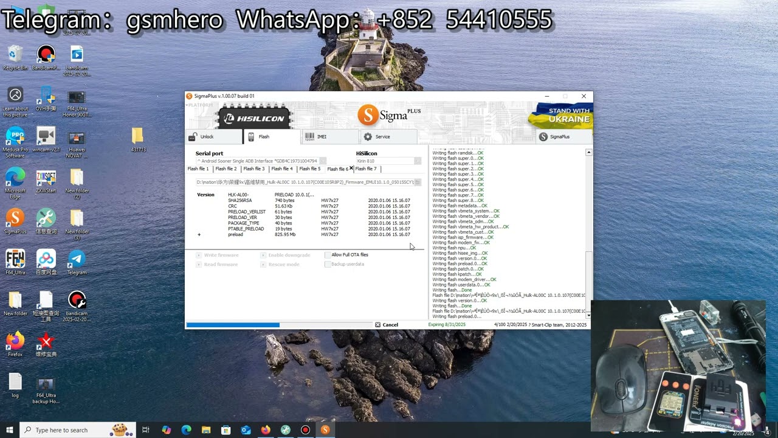Open Task View in the taskbar
This screenshot has width=778, height=438.
click(x=146, y=430)
